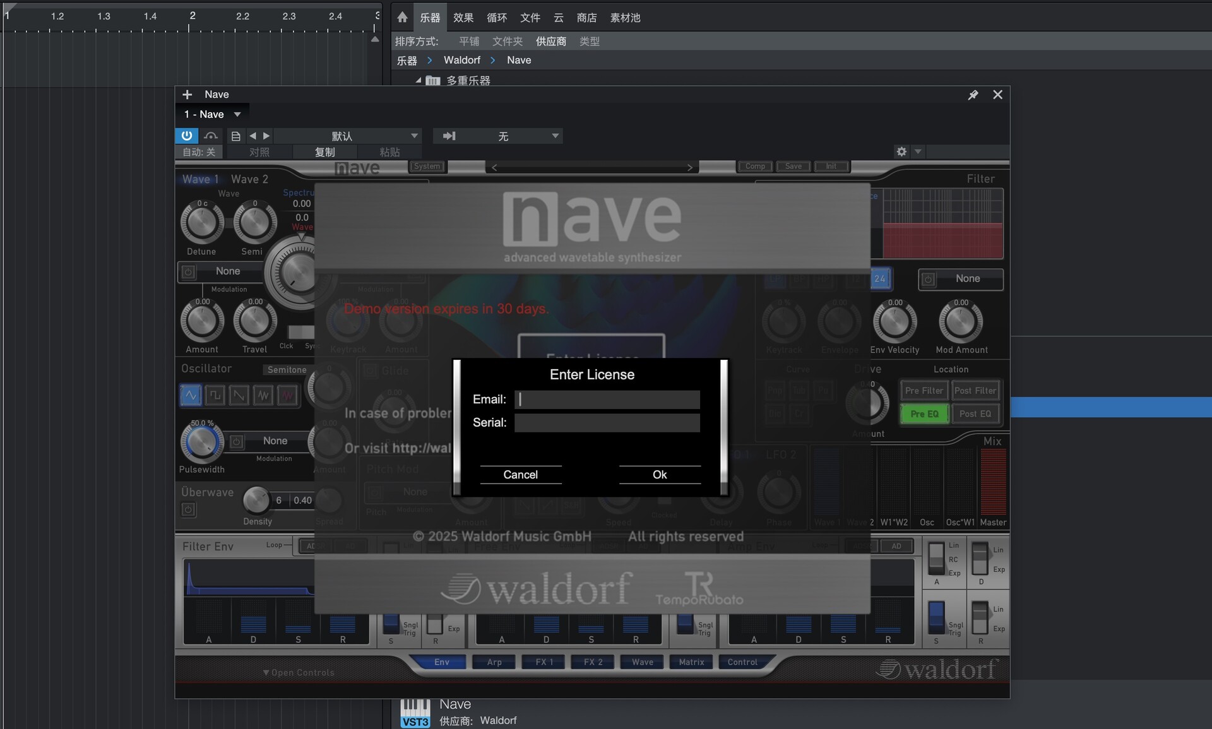The image size is (1212, 729).
Task: Click the Init button in Nave header
Action: click(831, 167)
